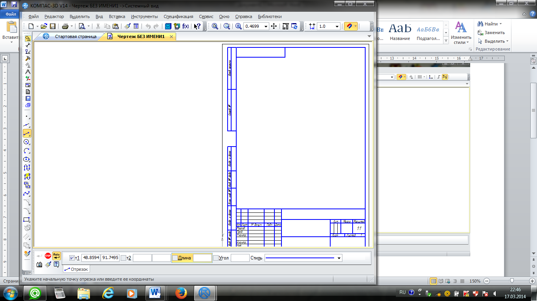Toggle the highlighted rounding button in background toolbar

445,77
